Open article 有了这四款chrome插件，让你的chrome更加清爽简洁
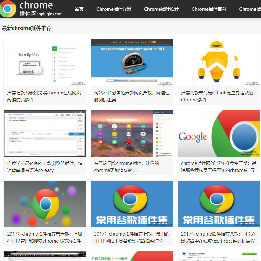The width and height of the screenshot is (261, 261). (x=127, y=167)
